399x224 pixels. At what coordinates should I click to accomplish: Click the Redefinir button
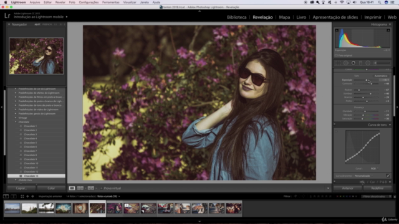[377, 188]
